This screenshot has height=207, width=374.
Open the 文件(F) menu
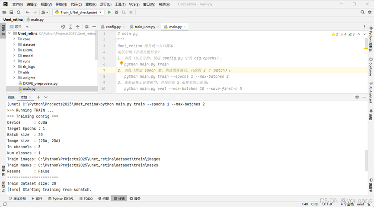(17, 4)
